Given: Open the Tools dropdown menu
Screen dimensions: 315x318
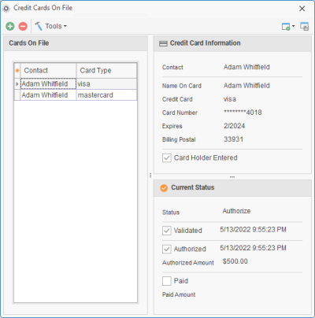Looking at the screenshot, I should 56,26.
